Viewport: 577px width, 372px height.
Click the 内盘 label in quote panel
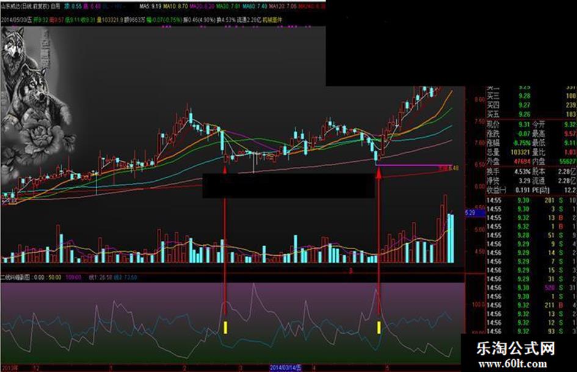tap(539, 161)
